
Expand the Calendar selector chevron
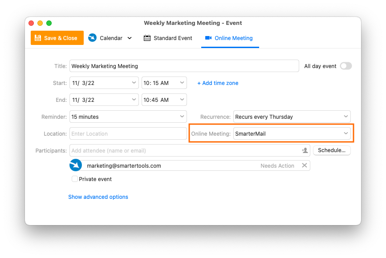(x=130, y=38)
